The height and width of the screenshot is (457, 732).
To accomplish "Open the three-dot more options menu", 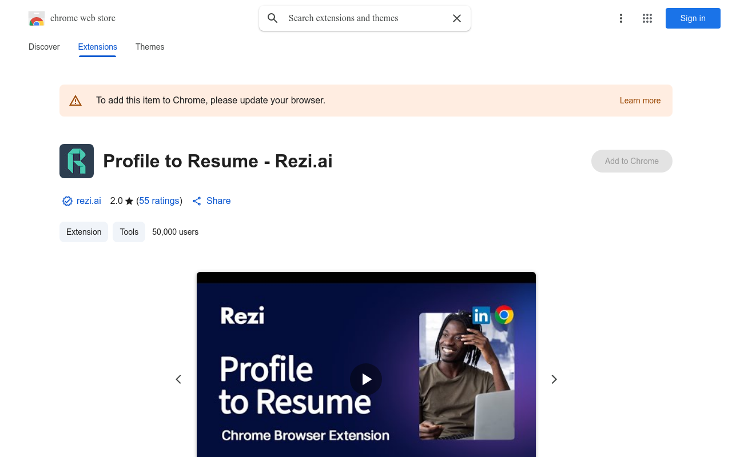I will (x=620, y=18).
